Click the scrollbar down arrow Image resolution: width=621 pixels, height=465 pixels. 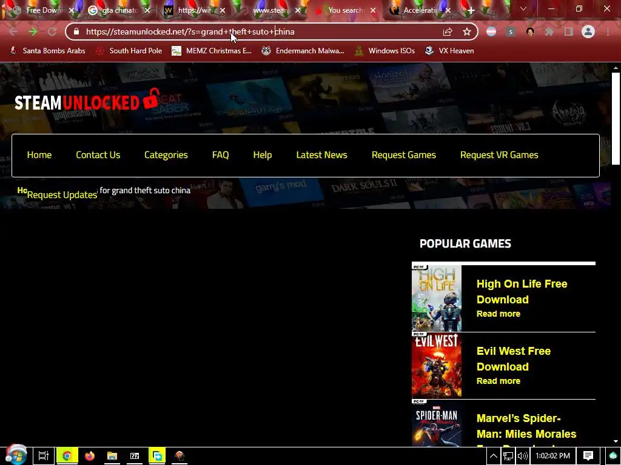click(616, 441)
